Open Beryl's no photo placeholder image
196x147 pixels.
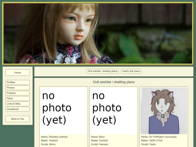[114, 111]
